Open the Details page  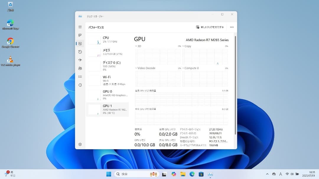click(x=80, y=76)
